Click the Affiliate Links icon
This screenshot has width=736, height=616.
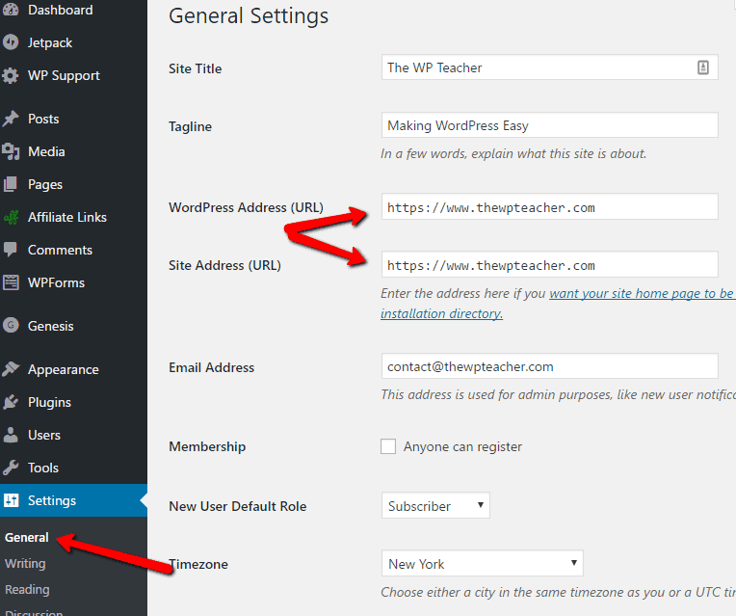(12, 217)
